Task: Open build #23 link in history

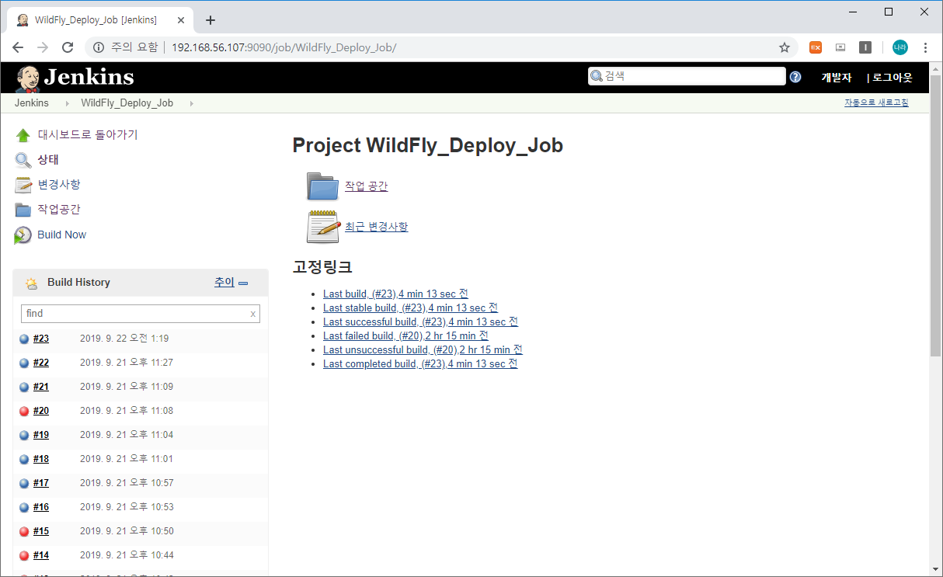Action: pos(41,339)
